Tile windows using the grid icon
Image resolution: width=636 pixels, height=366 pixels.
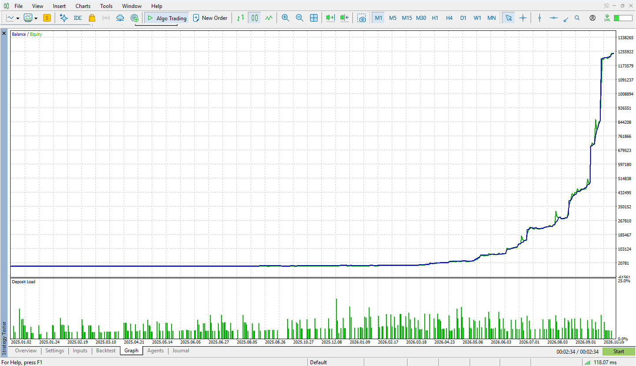coord(314,18)
